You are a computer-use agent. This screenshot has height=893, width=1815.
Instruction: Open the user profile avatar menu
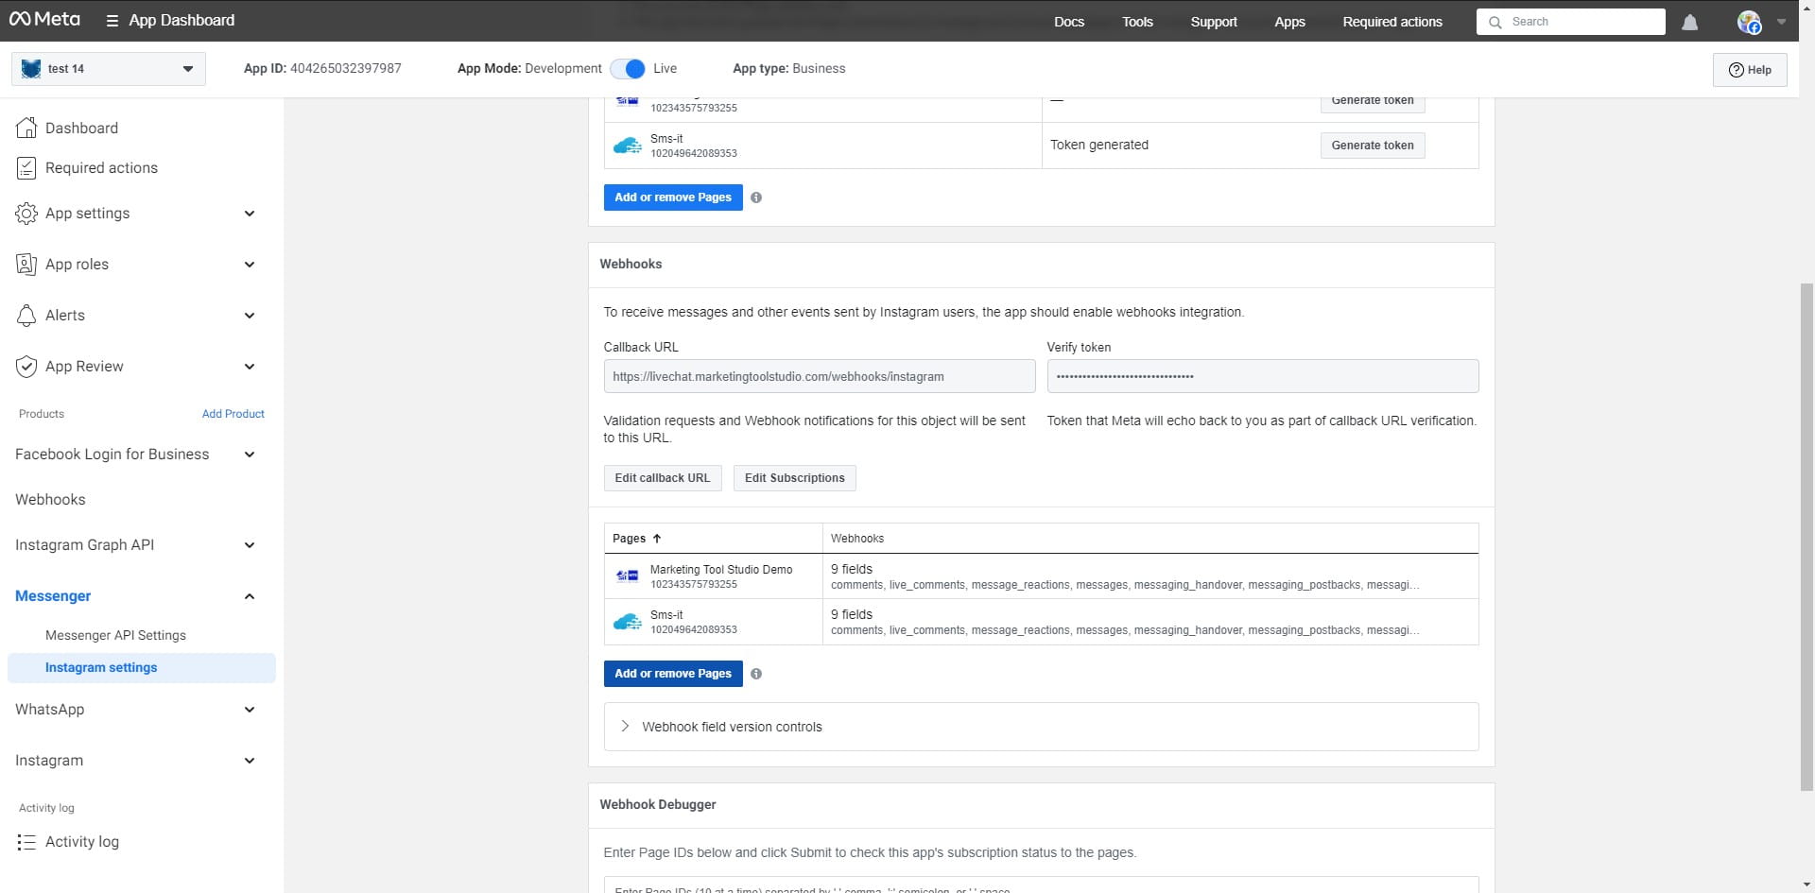coord(1749,22)
